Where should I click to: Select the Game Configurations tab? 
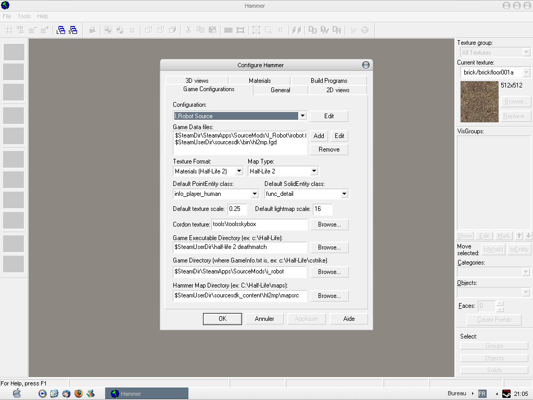pyautogui.click(x=209, y=89)
